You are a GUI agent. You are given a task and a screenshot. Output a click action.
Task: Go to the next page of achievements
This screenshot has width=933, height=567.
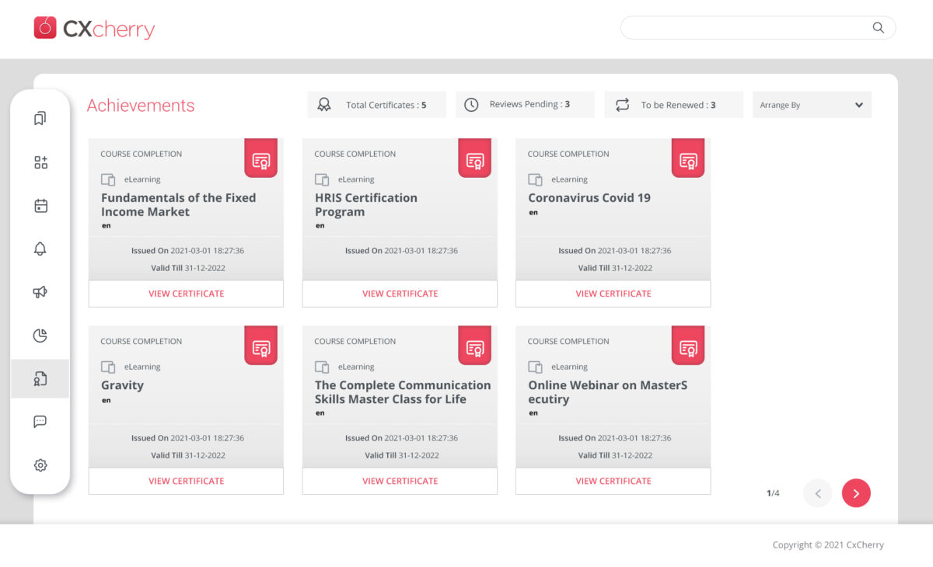click(856, 493)
